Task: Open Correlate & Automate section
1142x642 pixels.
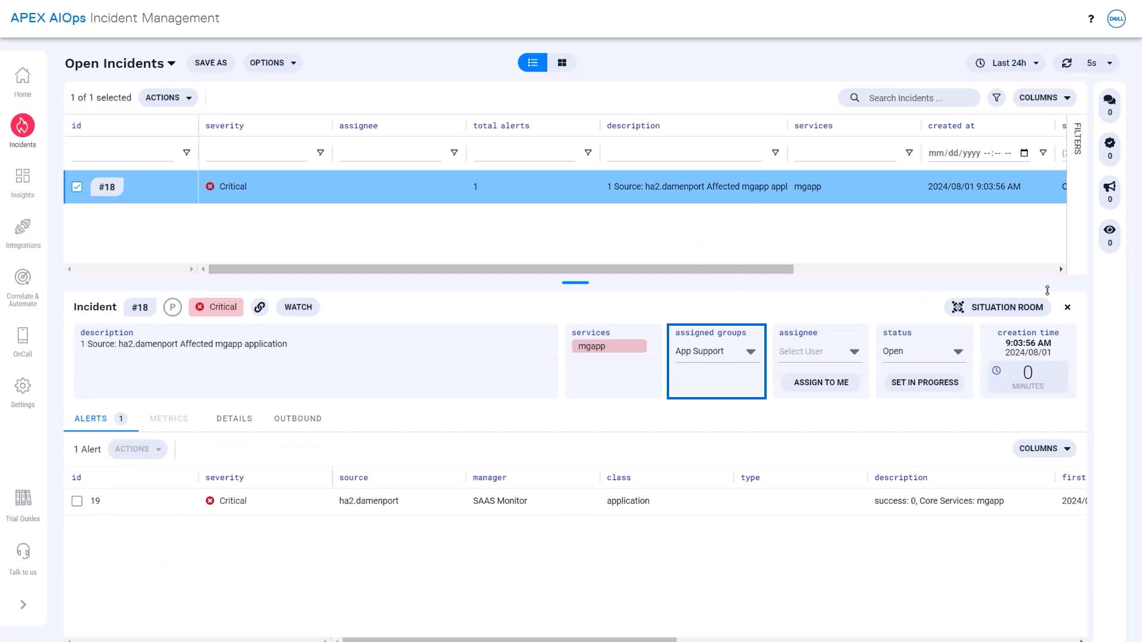Action: coord(23,287)
